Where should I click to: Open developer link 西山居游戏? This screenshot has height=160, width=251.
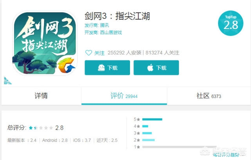click(111, 33)
